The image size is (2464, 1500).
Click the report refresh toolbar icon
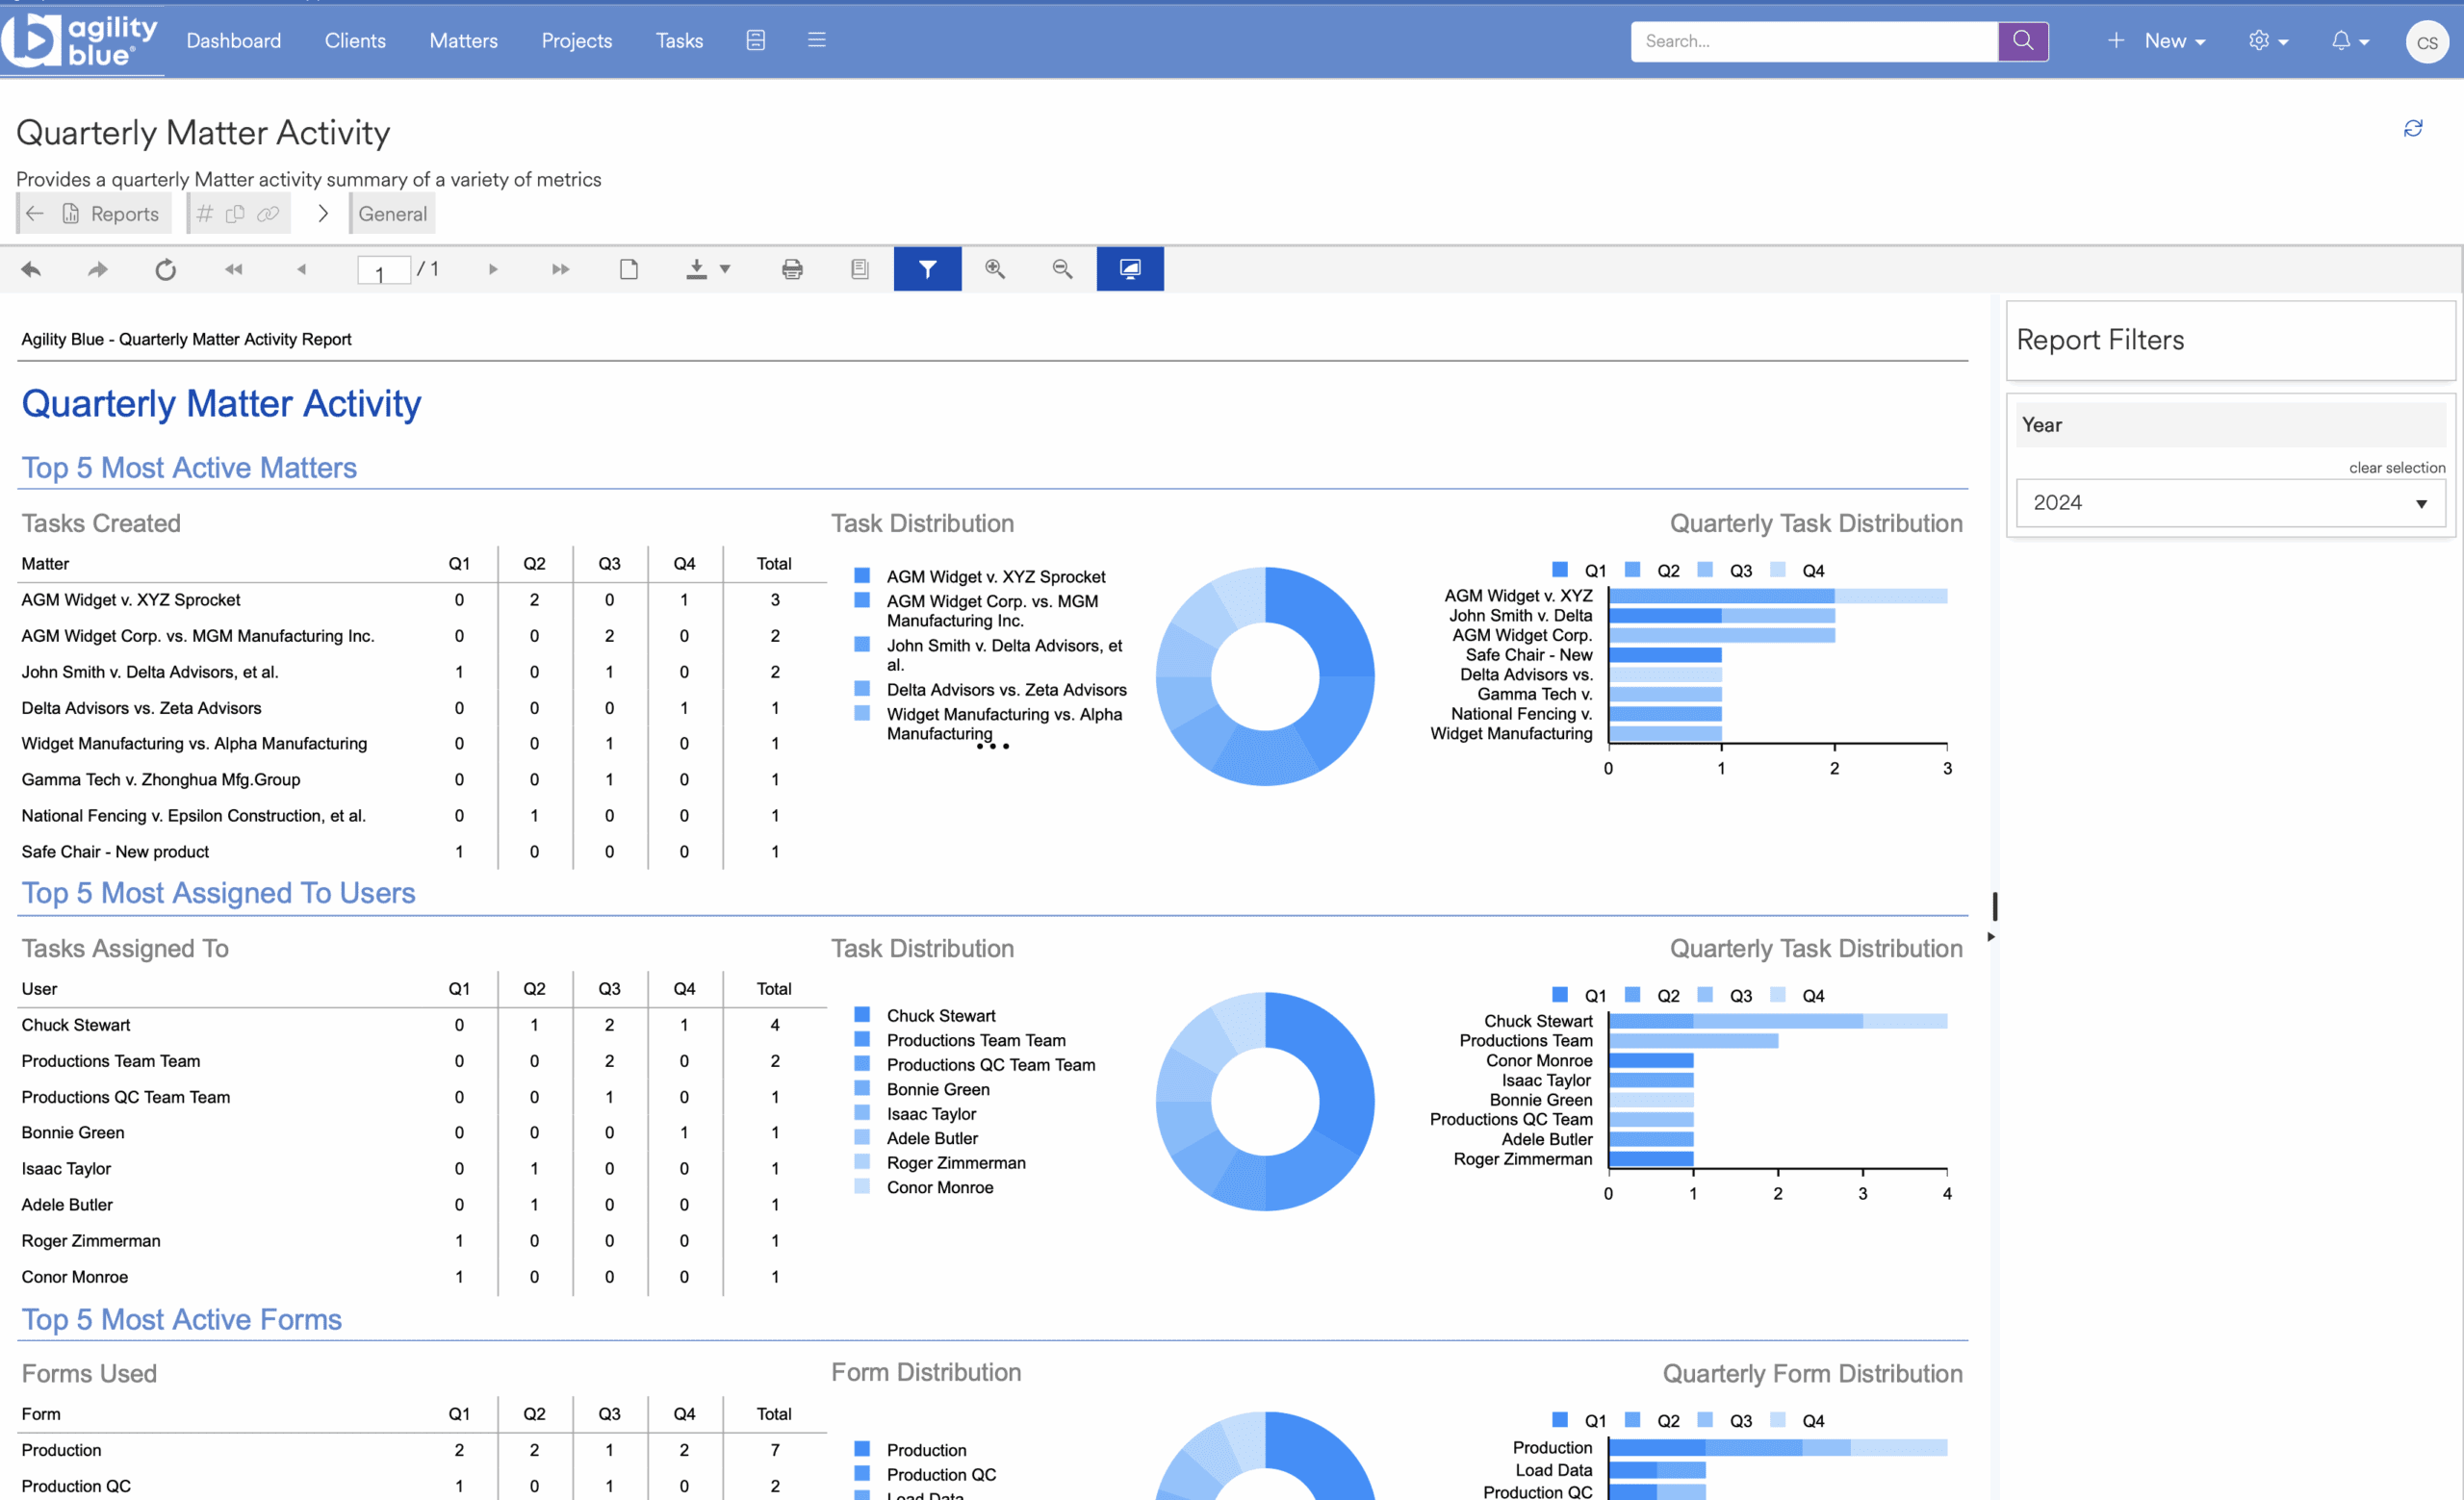pos(165,268)
